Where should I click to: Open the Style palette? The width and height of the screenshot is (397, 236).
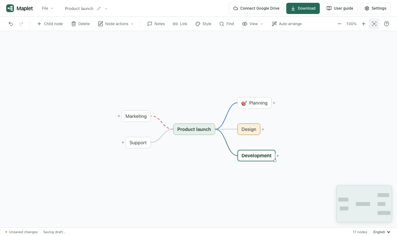(203, 24)
